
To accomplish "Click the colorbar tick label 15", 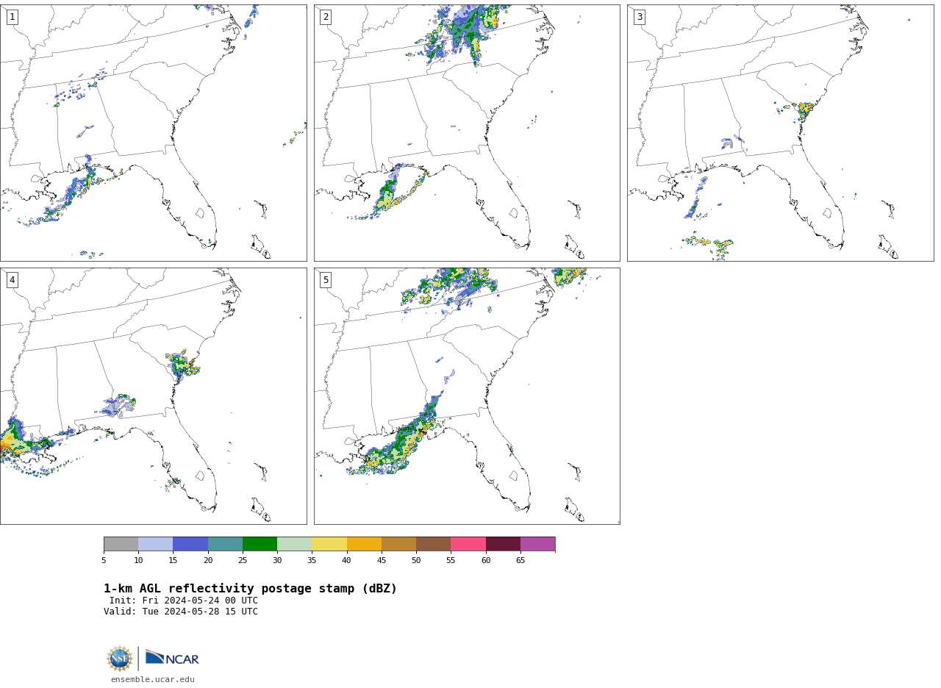I will click(x=173, y=561).
